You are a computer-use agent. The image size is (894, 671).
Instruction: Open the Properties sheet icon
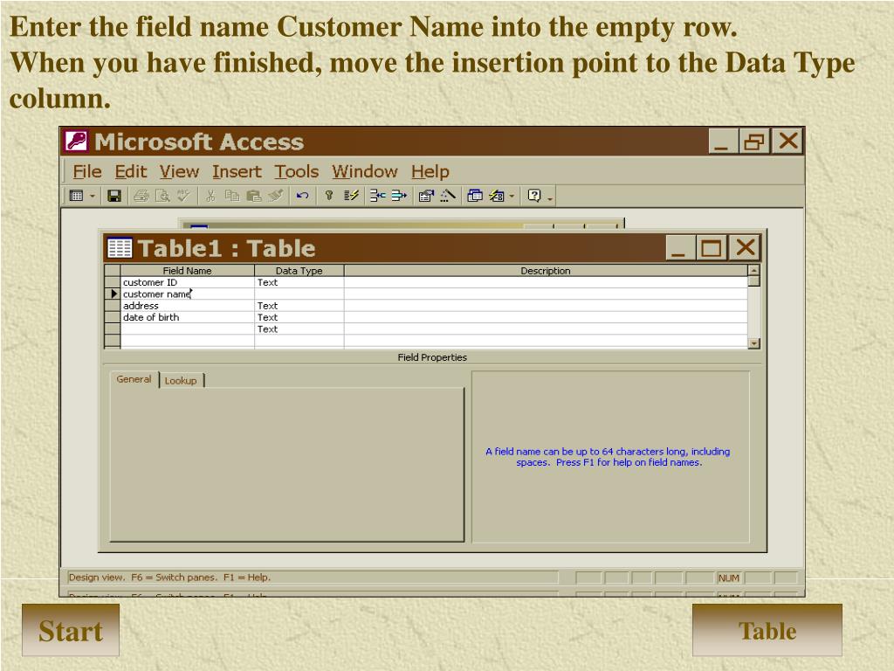[x=426, y=196]
